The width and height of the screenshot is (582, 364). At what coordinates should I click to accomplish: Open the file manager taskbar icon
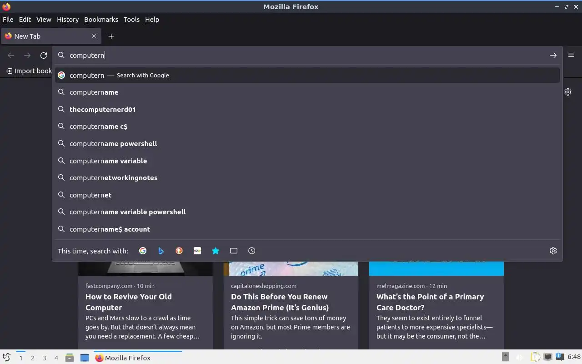70,358
